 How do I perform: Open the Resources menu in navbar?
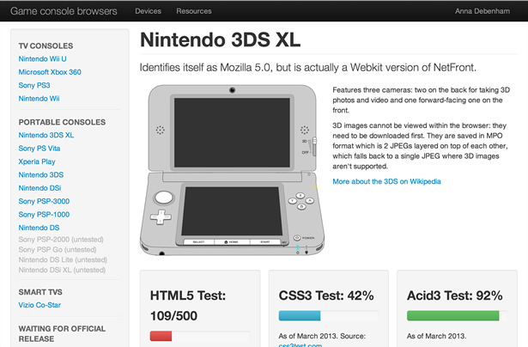tap(193, 11)
